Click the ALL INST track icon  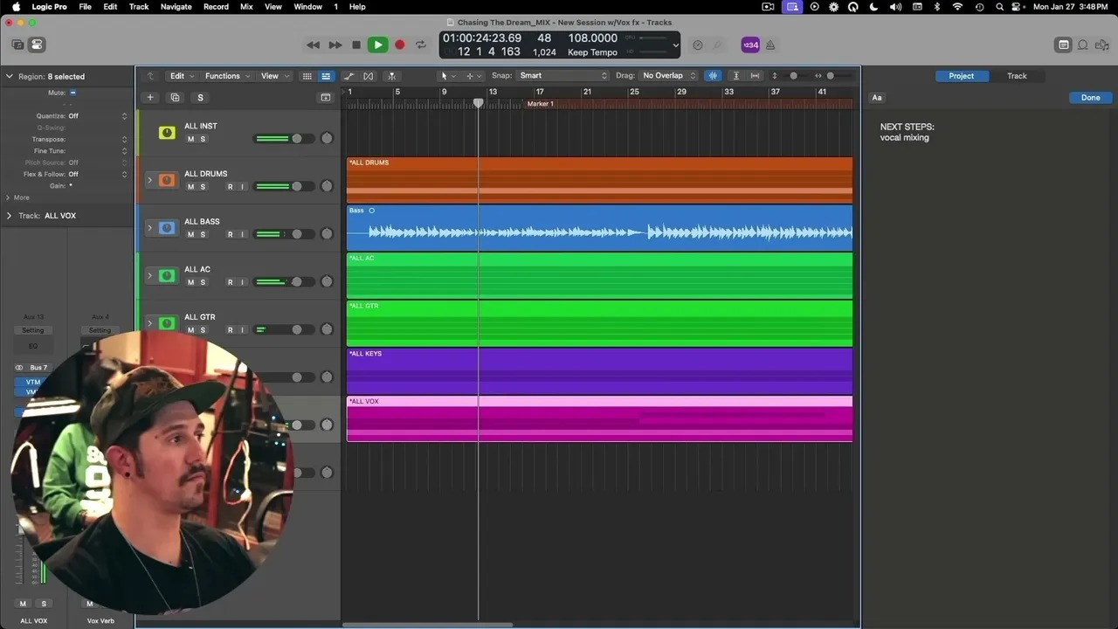[167, 133]
